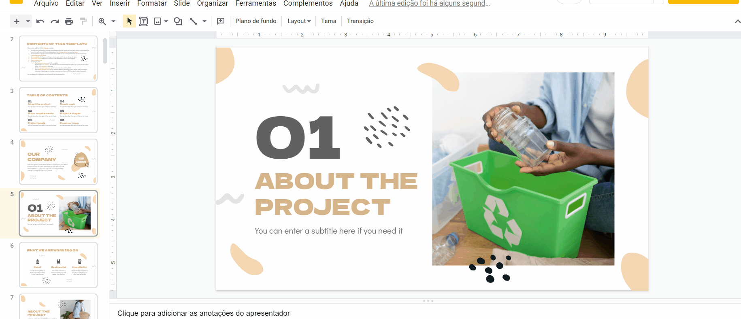Open the Arquivo menu
Screen dimensions: 741x319
pos(46,4)
